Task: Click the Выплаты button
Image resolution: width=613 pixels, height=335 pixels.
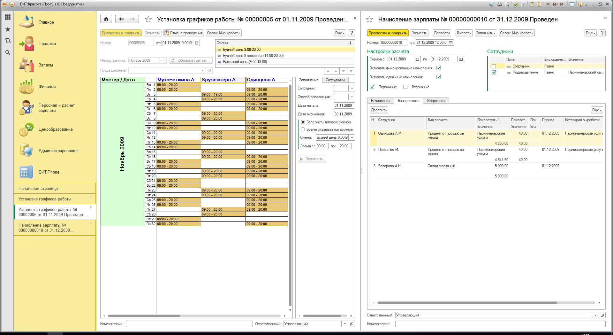Action: [464, 33]
